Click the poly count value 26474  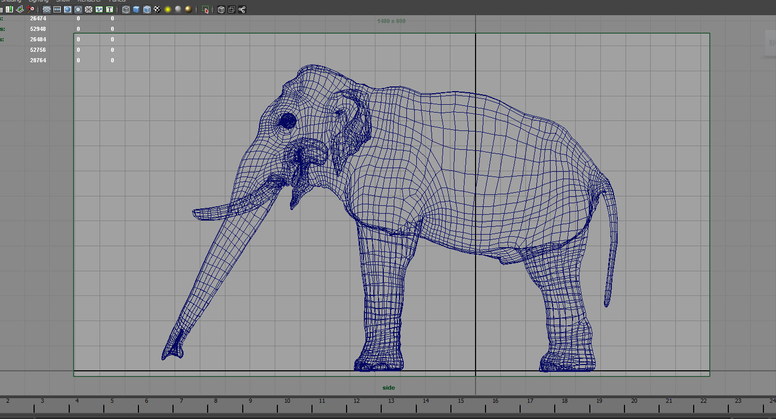pos(38,18)
